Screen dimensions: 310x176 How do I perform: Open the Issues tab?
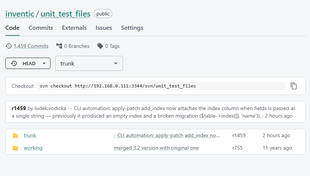[x=104, y=28]
